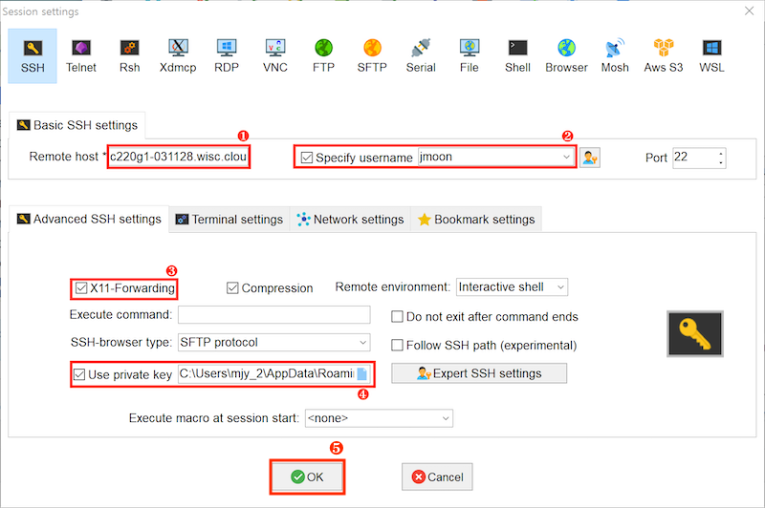Browse for private key file icon
The image size is (765, 508).
tap(362, 373)
